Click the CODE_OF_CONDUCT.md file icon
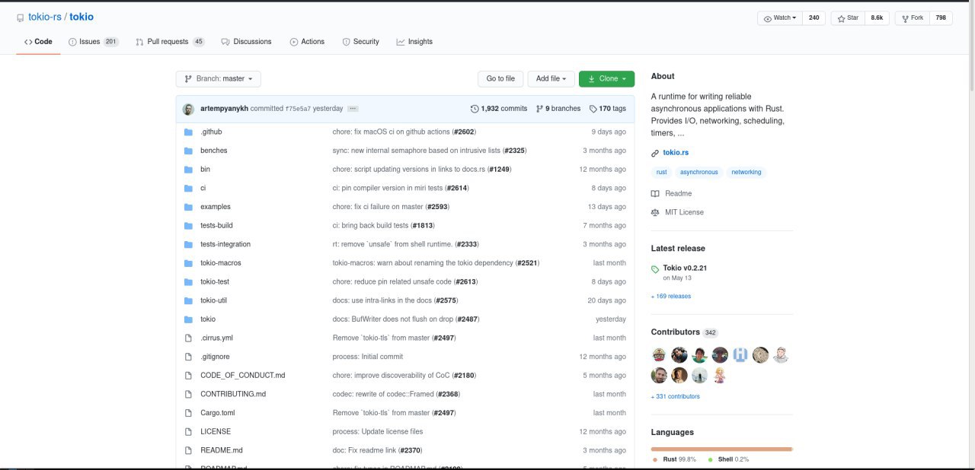Screen dimensions: 975x470 click(188, 376)
